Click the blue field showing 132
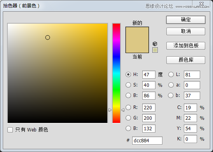Screen dimensions: 213x152 pyautogui.click(x=149, y=129)
